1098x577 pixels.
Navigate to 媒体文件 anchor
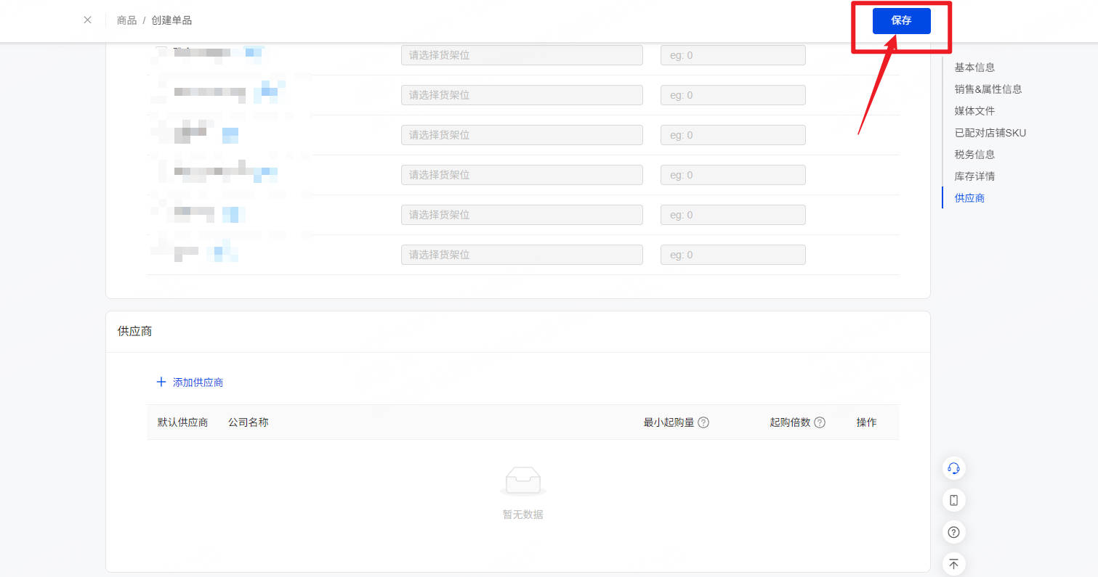click(974, 111)
